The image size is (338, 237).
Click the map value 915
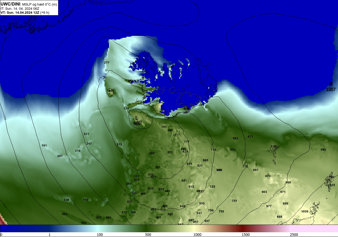click(191, 187)
